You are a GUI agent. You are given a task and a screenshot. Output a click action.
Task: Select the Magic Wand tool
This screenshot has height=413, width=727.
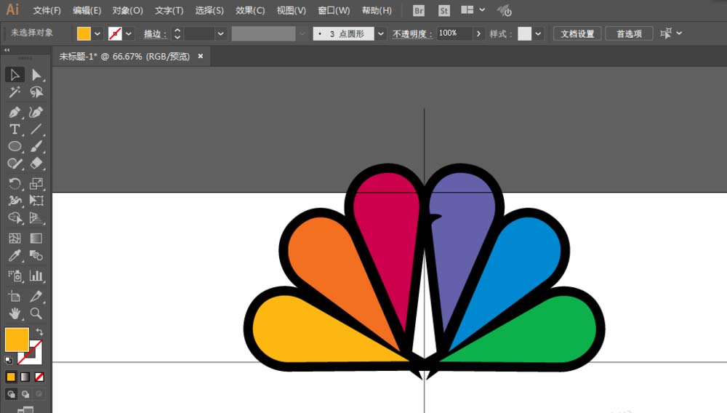pos(15,92)
